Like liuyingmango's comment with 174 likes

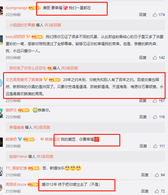point(155,15)
